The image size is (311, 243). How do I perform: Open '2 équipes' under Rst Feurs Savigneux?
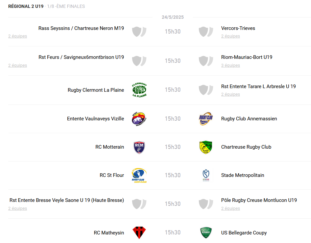(x=18, y=65)
